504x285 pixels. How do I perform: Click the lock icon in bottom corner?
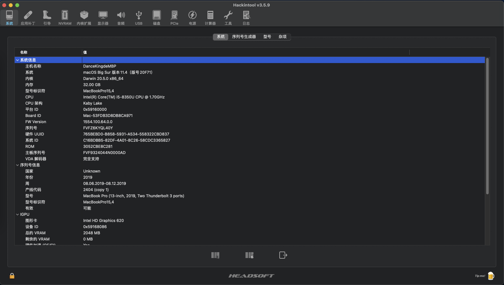pos(12,276)
